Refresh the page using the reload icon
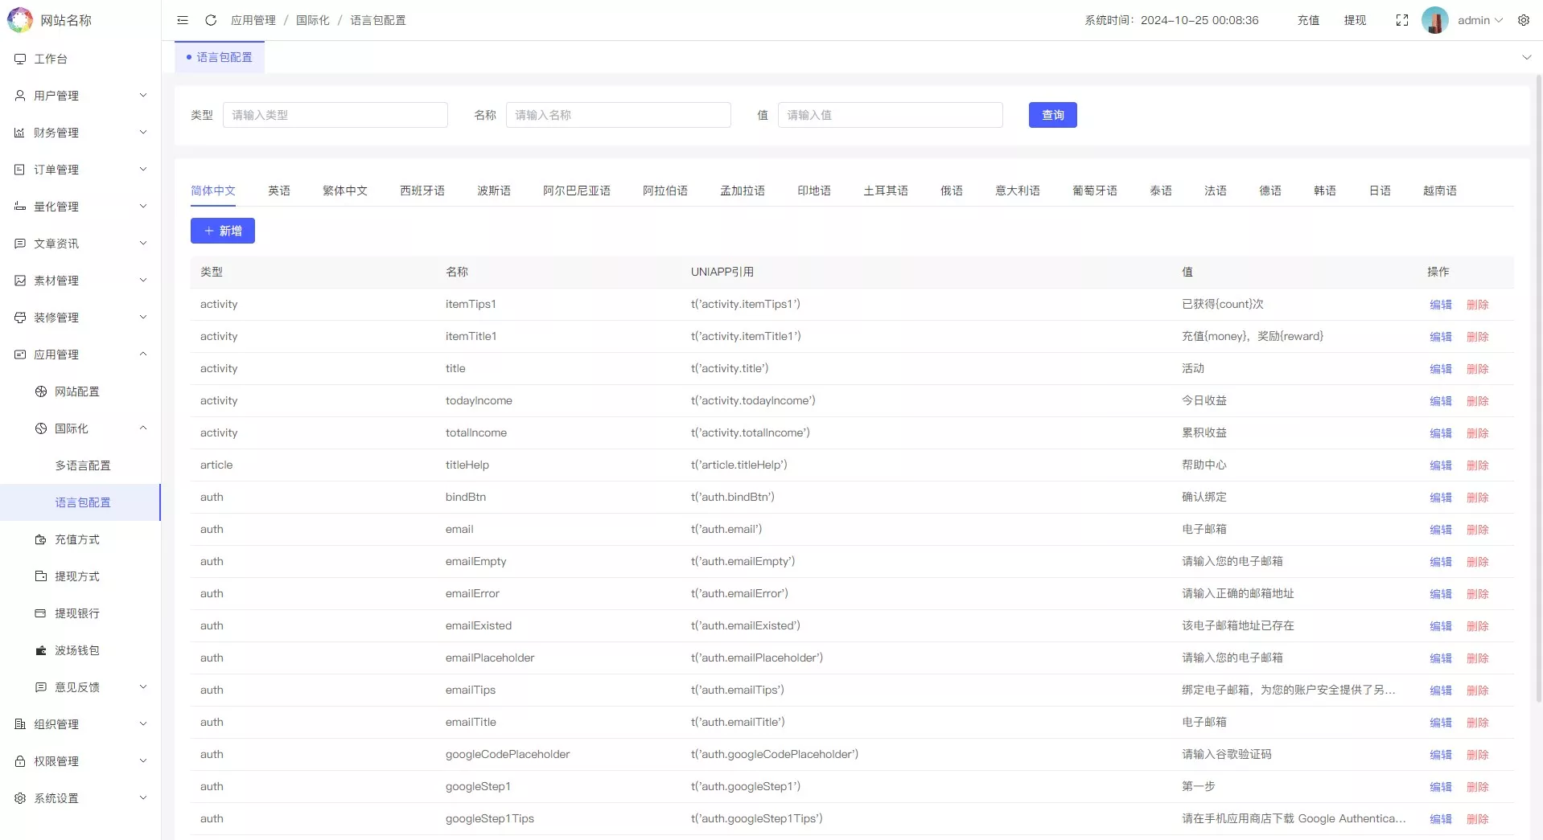Image resolution: width=1543 pixels, height=840 pixels. (x=210, y=20)
